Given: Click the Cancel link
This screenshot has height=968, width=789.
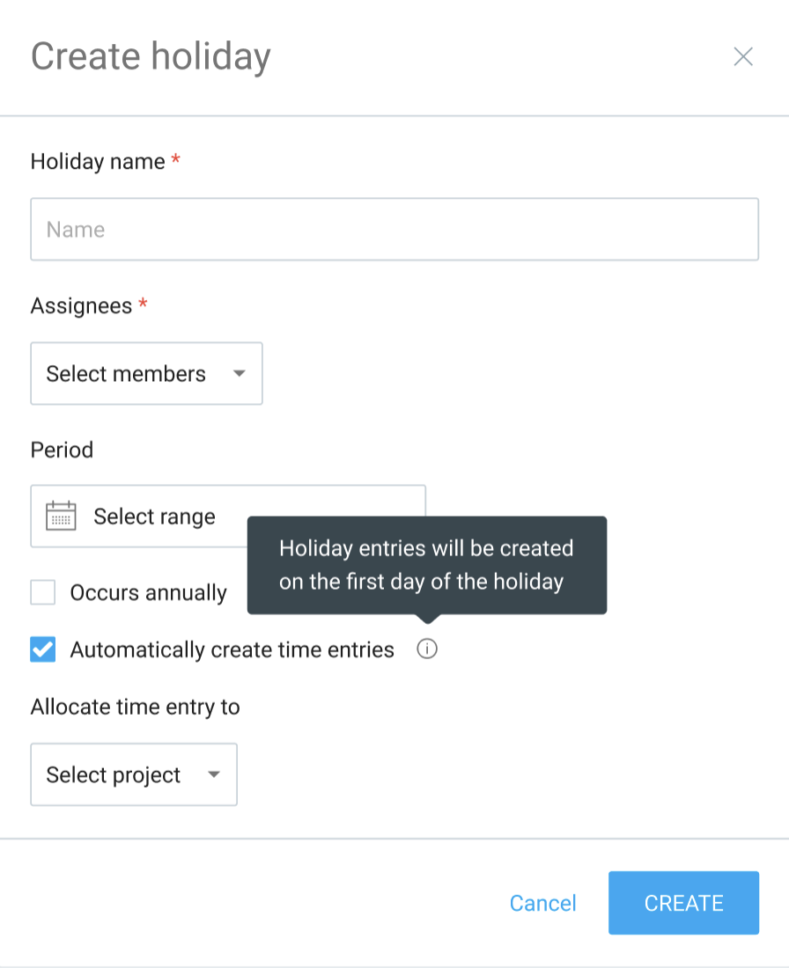Looking at the screenshot, I should pos(542,903).
